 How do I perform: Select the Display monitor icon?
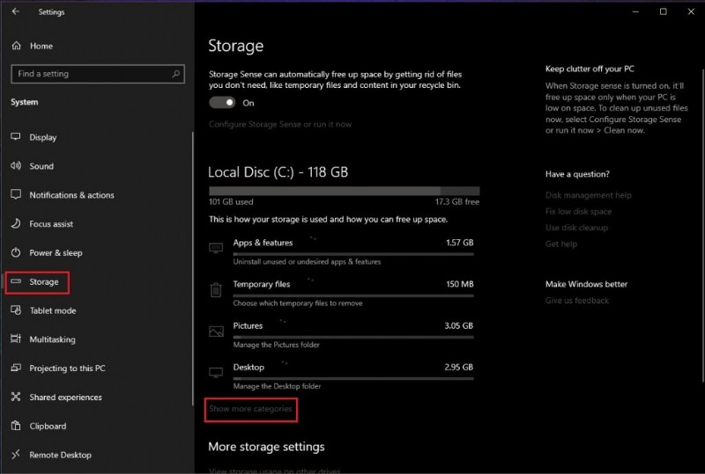click(x=16, y=136)
